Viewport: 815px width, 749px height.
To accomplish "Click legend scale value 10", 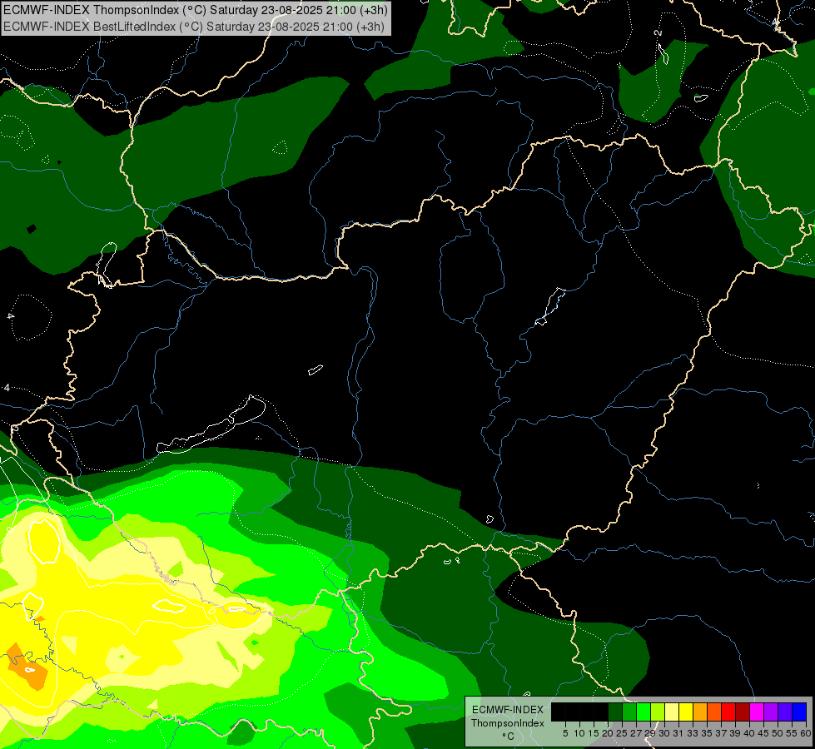I will pyautogui.click(x=579, y=733).
